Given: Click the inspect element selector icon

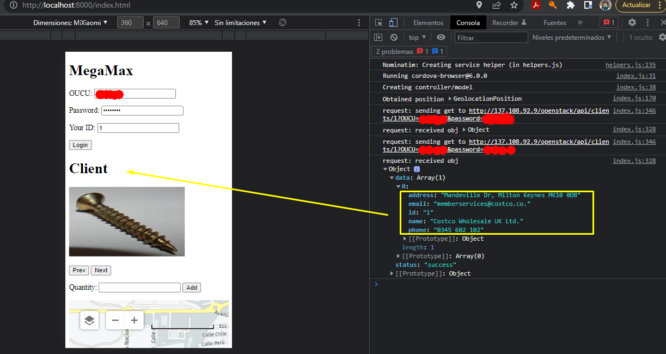Looking at the screenshot, I should coord(379,22).
